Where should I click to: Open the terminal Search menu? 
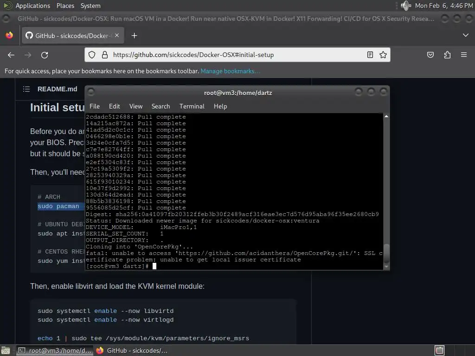point(160,106)
